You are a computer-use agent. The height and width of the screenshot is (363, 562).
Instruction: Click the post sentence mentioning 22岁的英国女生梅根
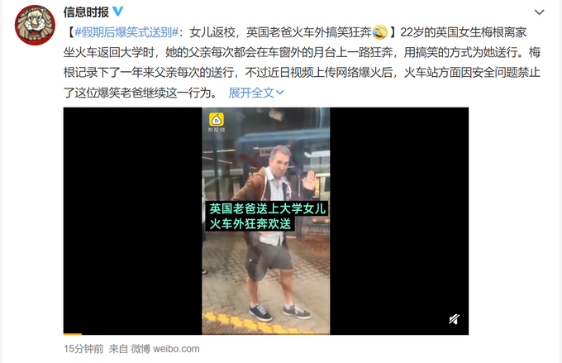coord(463,32)
